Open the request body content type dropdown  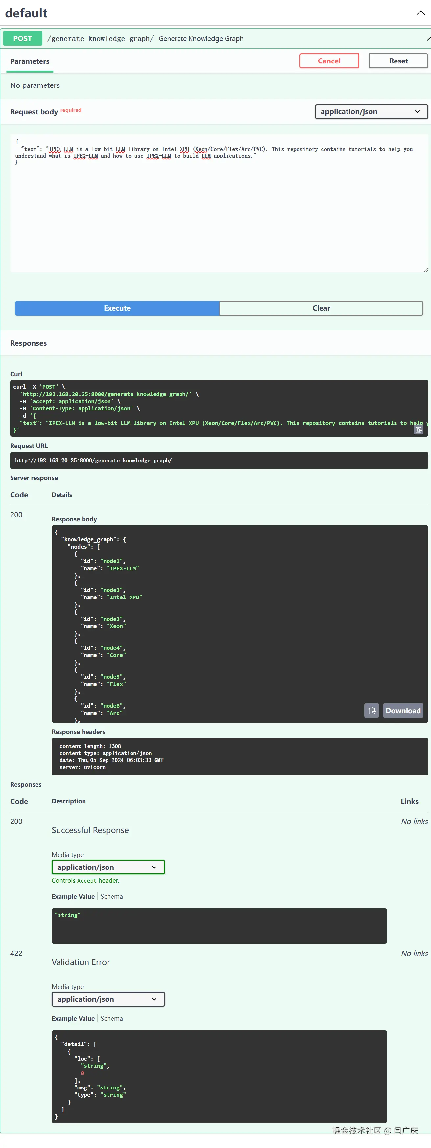371,111
